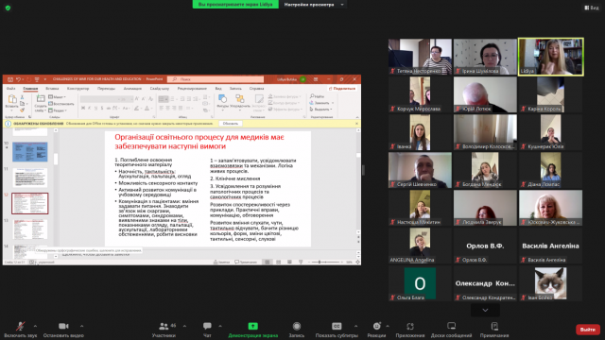
Task: Click the Replace button in PowerPoint ribbon
Action: pos(321,103)
